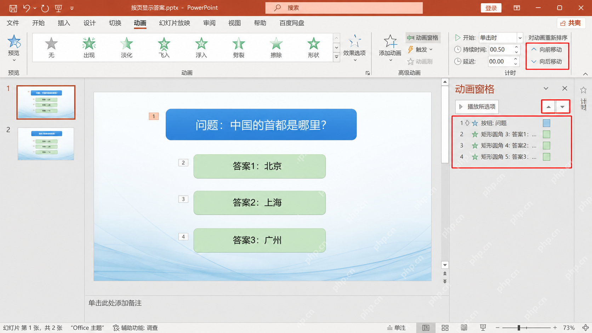
Task: Apply the 形状 shape animation
Action: (313, 47)
